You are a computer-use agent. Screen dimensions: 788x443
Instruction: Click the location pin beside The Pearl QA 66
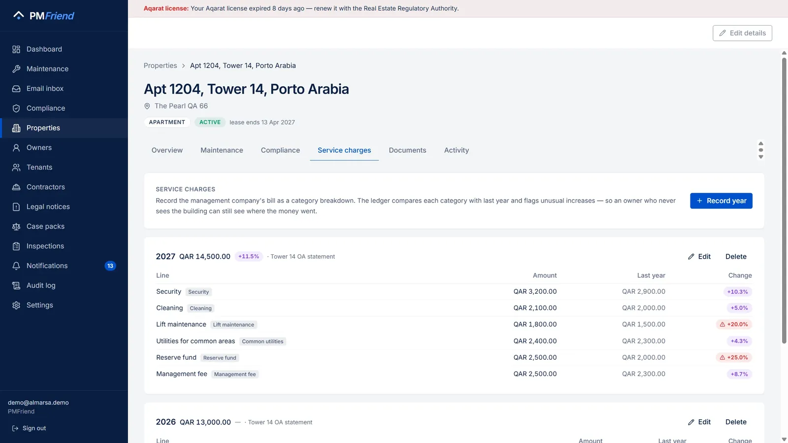147,106
